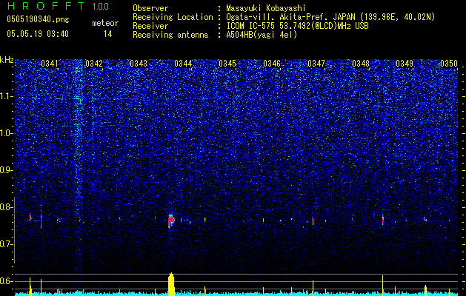Click the Receiver field label
The height and width of the screenshot is (296, 466).
click(150, 26)
